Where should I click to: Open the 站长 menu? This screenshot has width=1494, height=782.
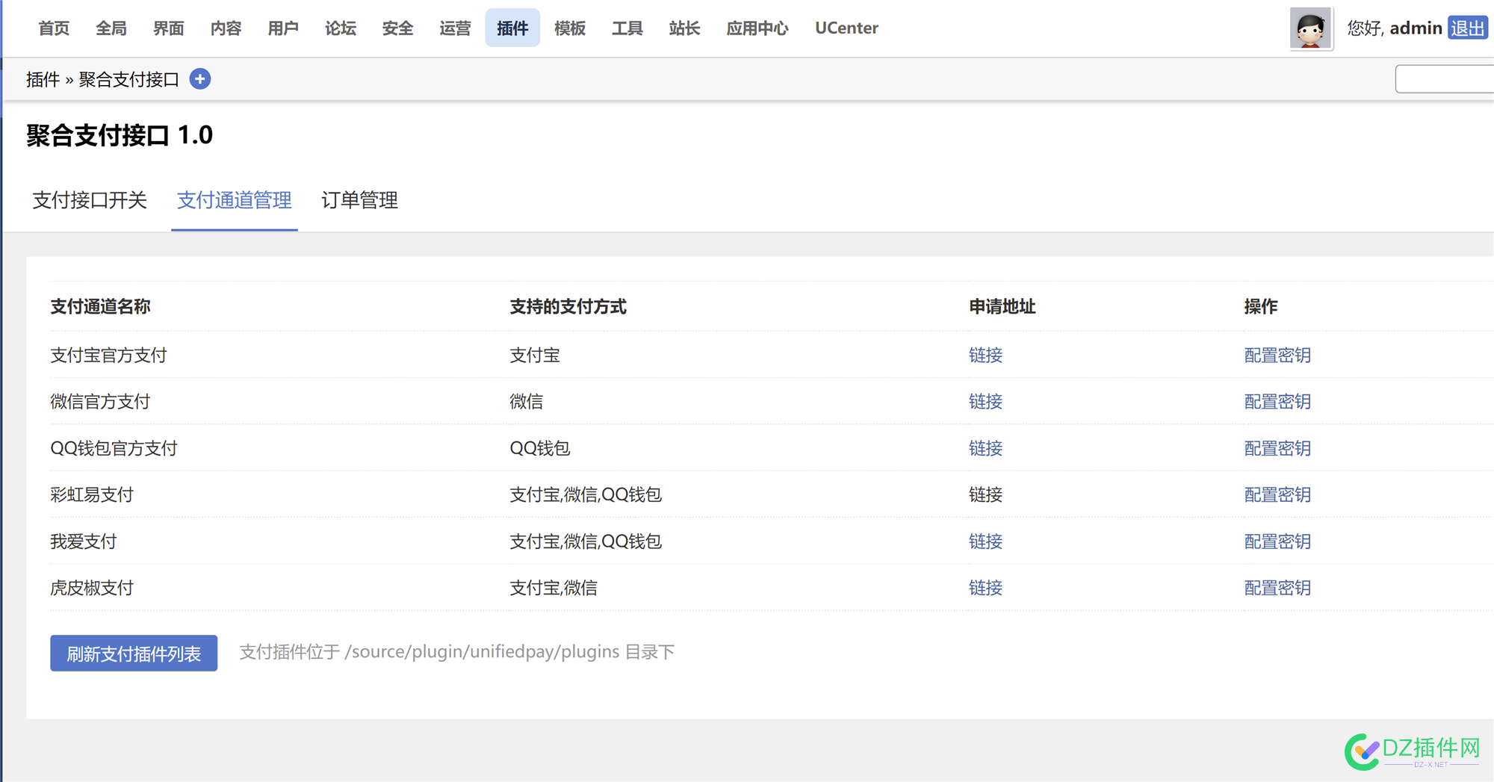(x=684, y=28)
